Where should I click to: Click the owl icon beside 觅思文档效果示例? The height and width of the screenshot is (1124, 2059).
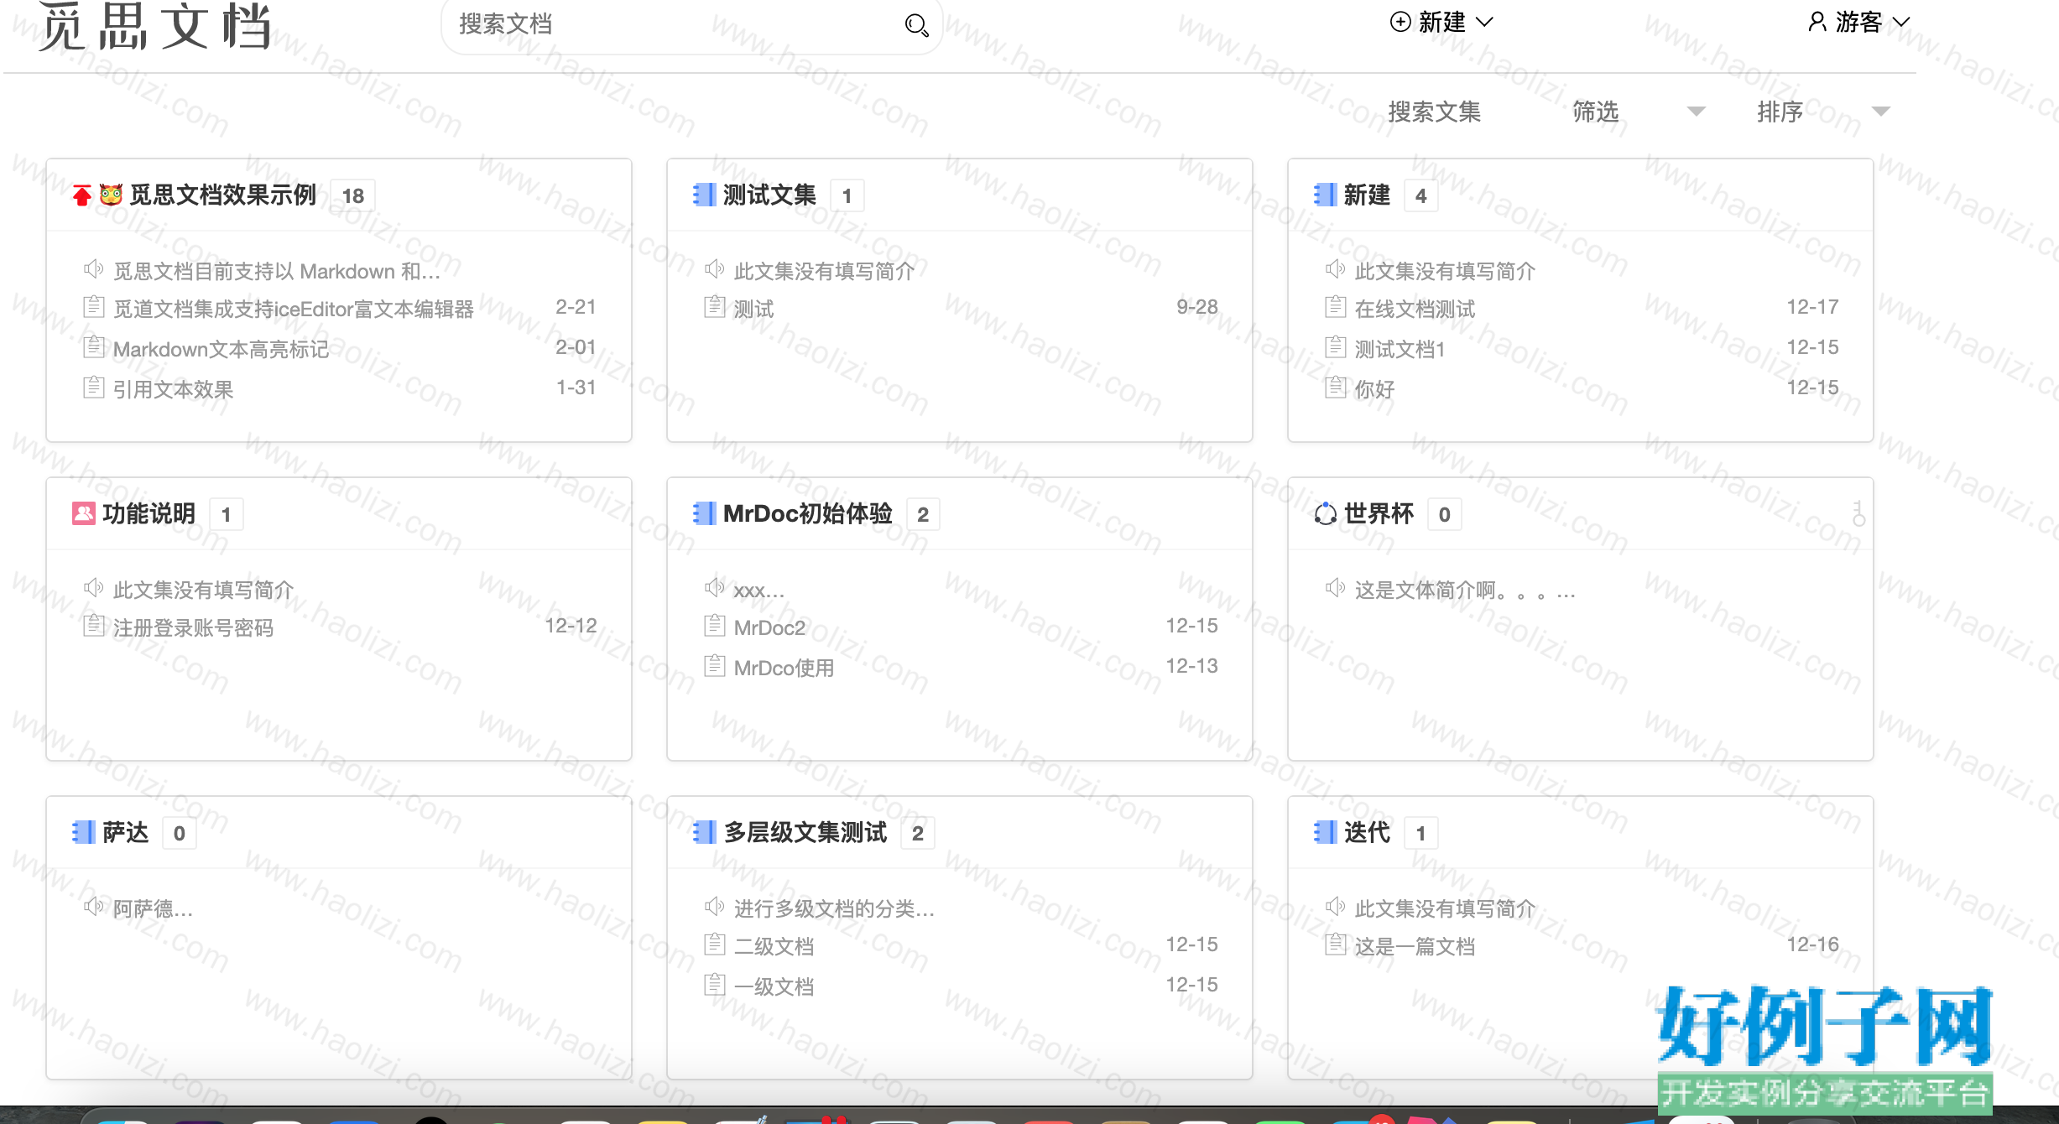pyautogui.click(x=111, y=195)
